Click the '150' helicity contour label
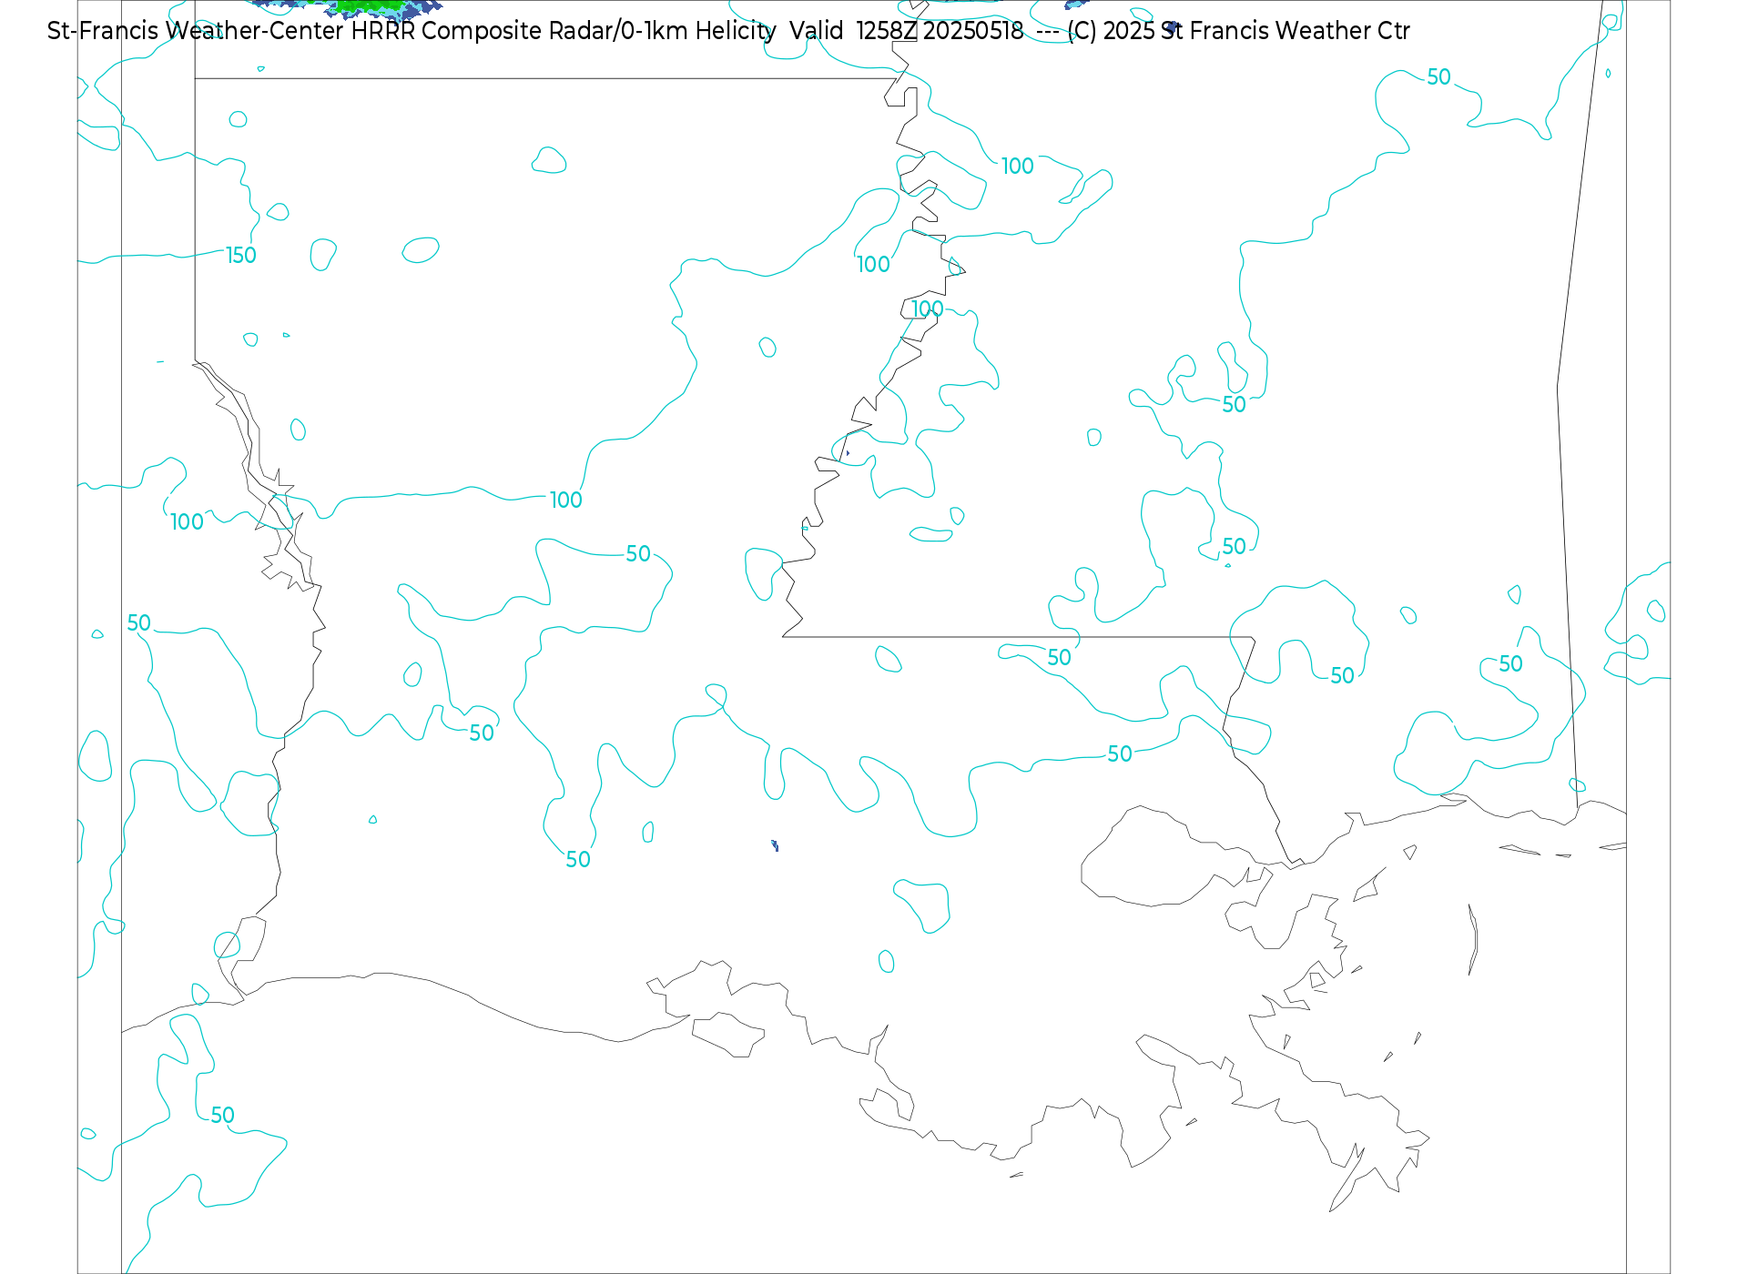 (x=241, y=256)
